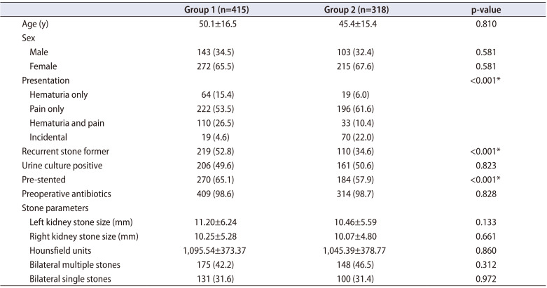
Task: Click the Urine culture positive row label
Action: (61, 166)
